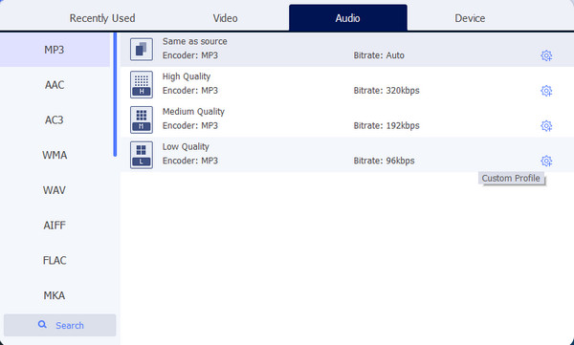Select the Medium Quality profile title
The image size is (574, 345).
point(193,112)
